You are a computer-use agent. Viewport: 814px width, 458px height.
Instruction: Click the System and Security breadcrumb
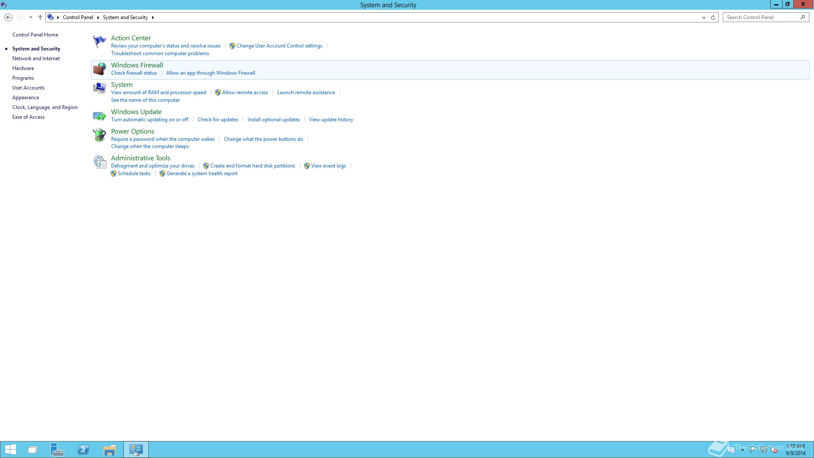(125, 17)
